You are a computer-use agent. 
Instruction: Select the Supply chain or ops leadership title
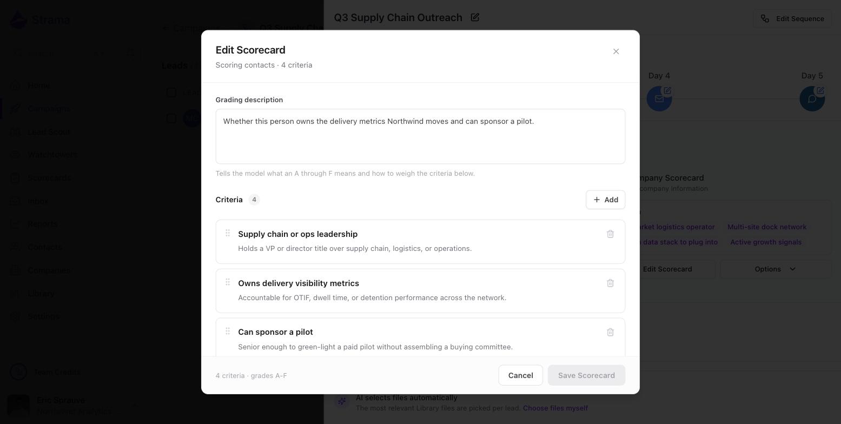[298, 234]
